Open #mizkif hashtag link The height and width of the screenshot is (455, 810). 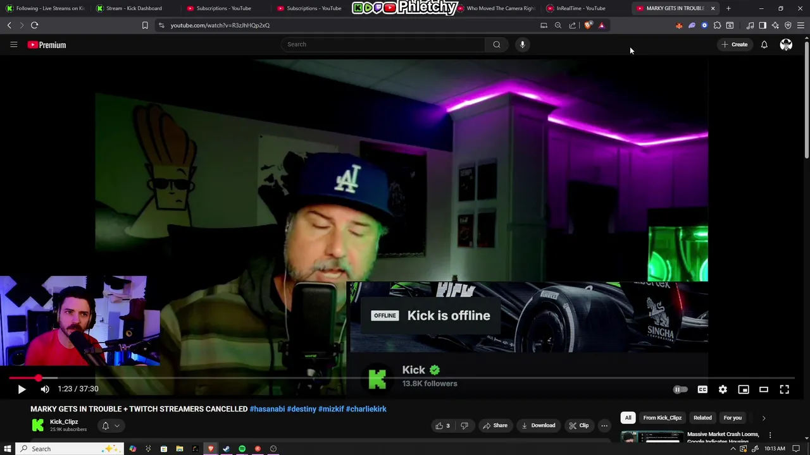pyautogui.click(x=331, y=409)
